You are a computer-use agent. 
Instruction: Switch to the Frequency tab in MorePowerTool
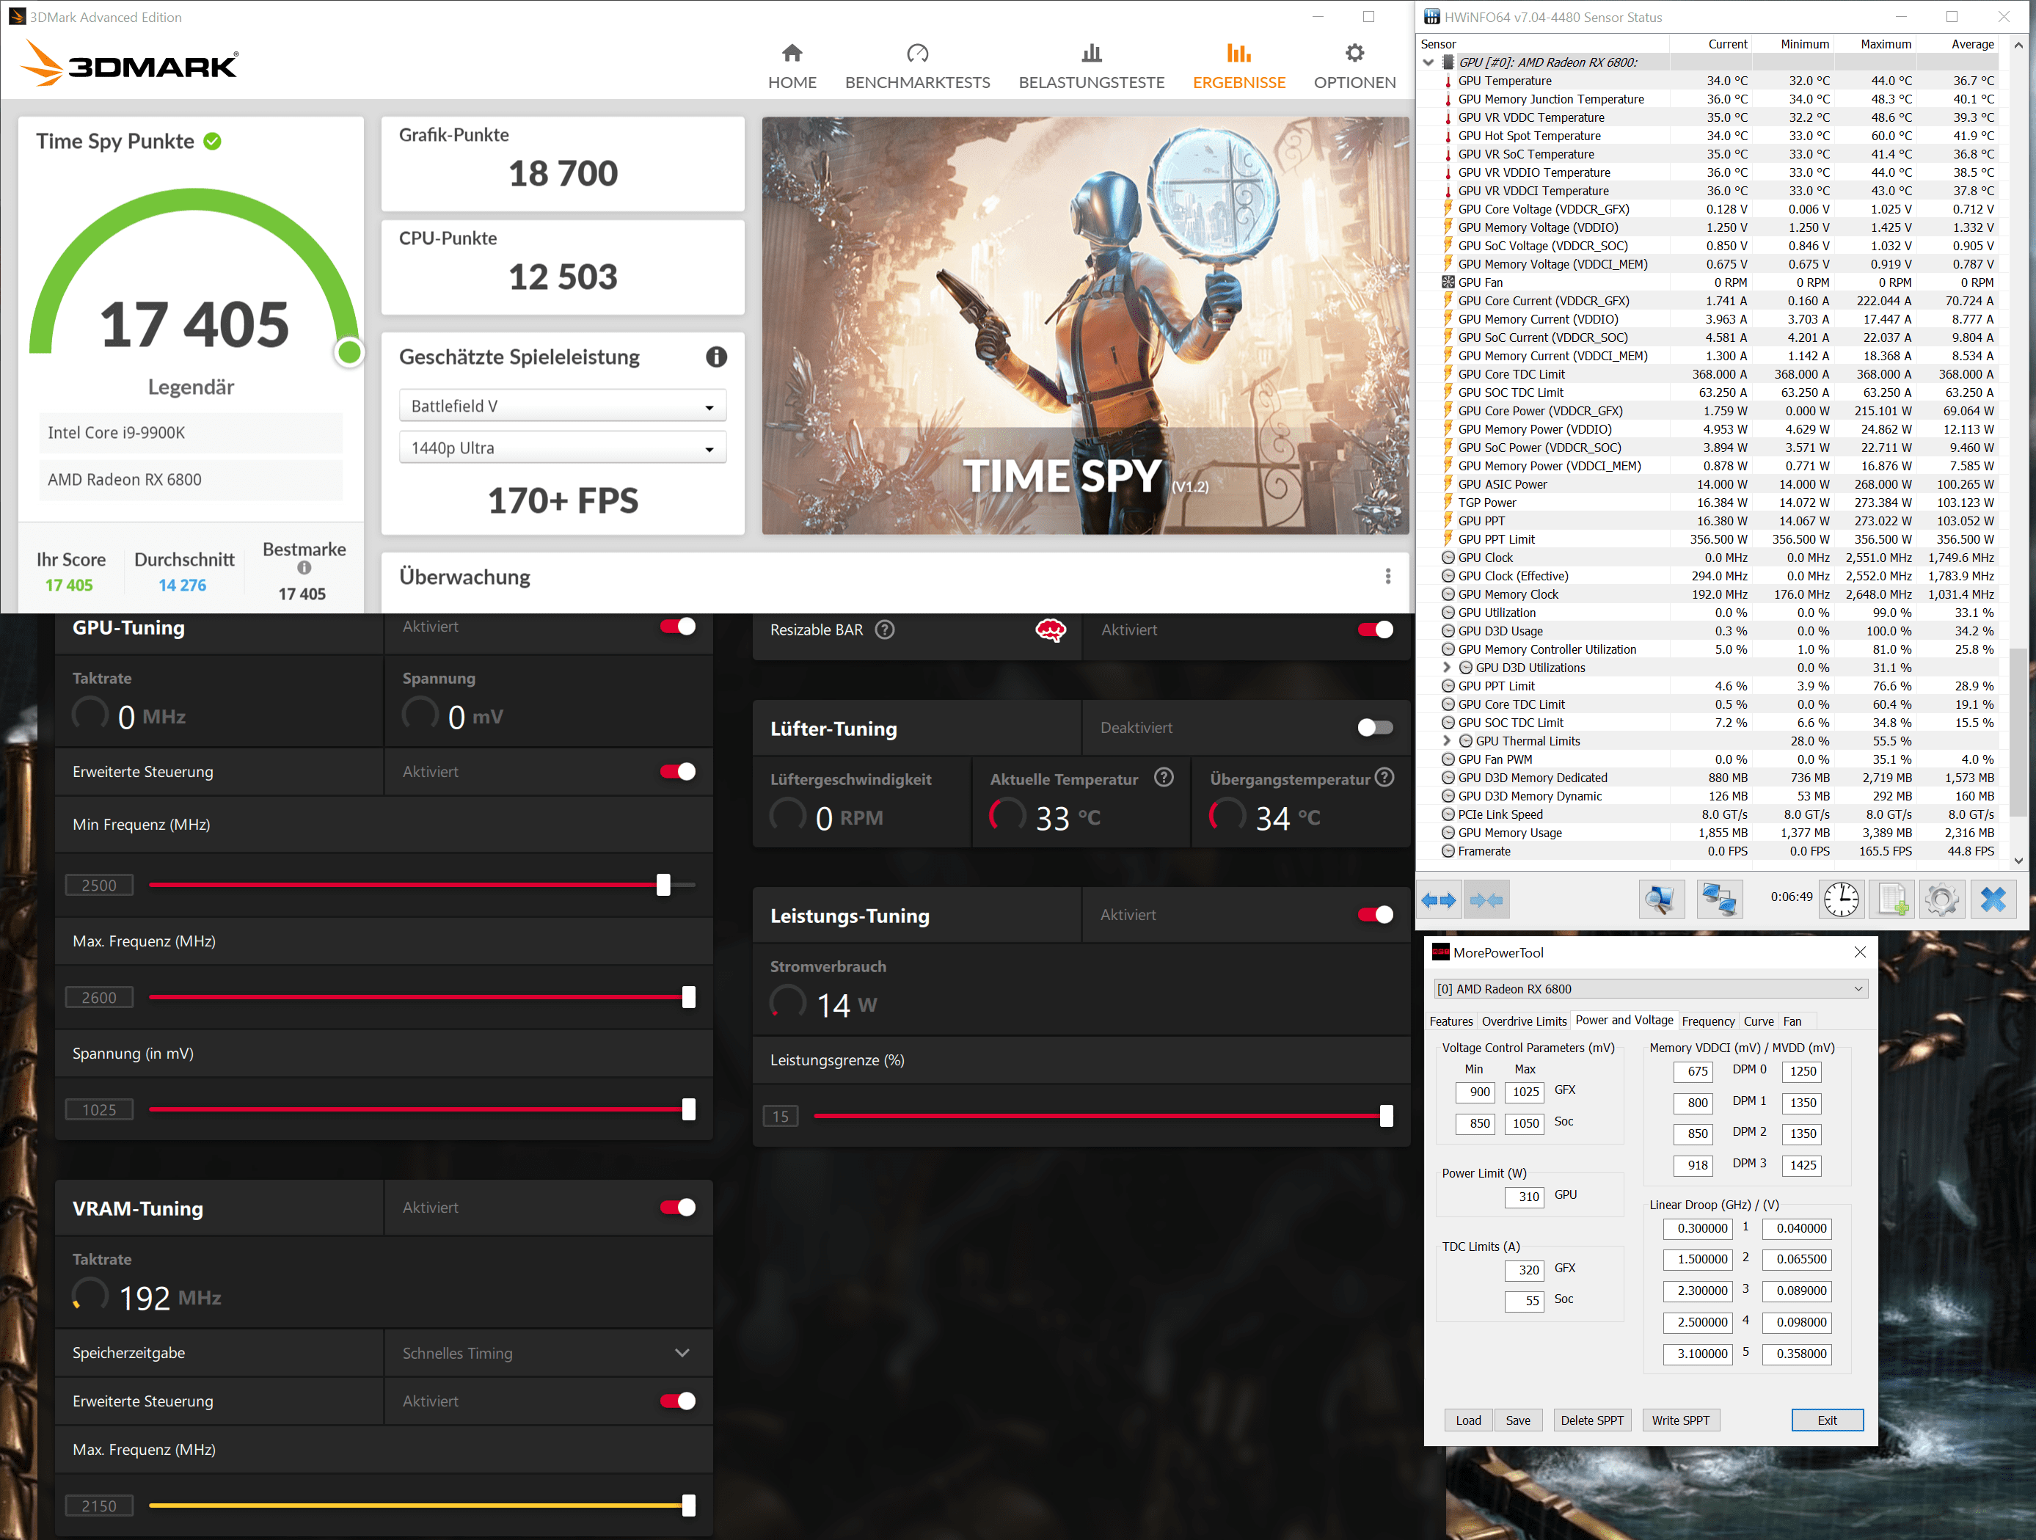point(1707,1021)
